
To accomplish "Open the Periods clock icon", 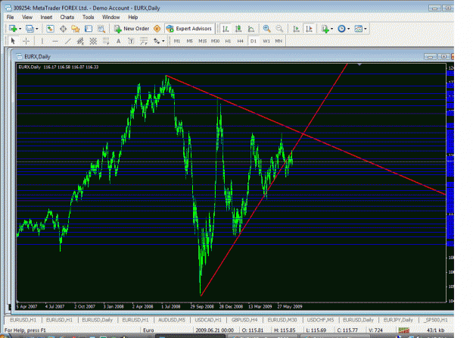I will (341, 29).
